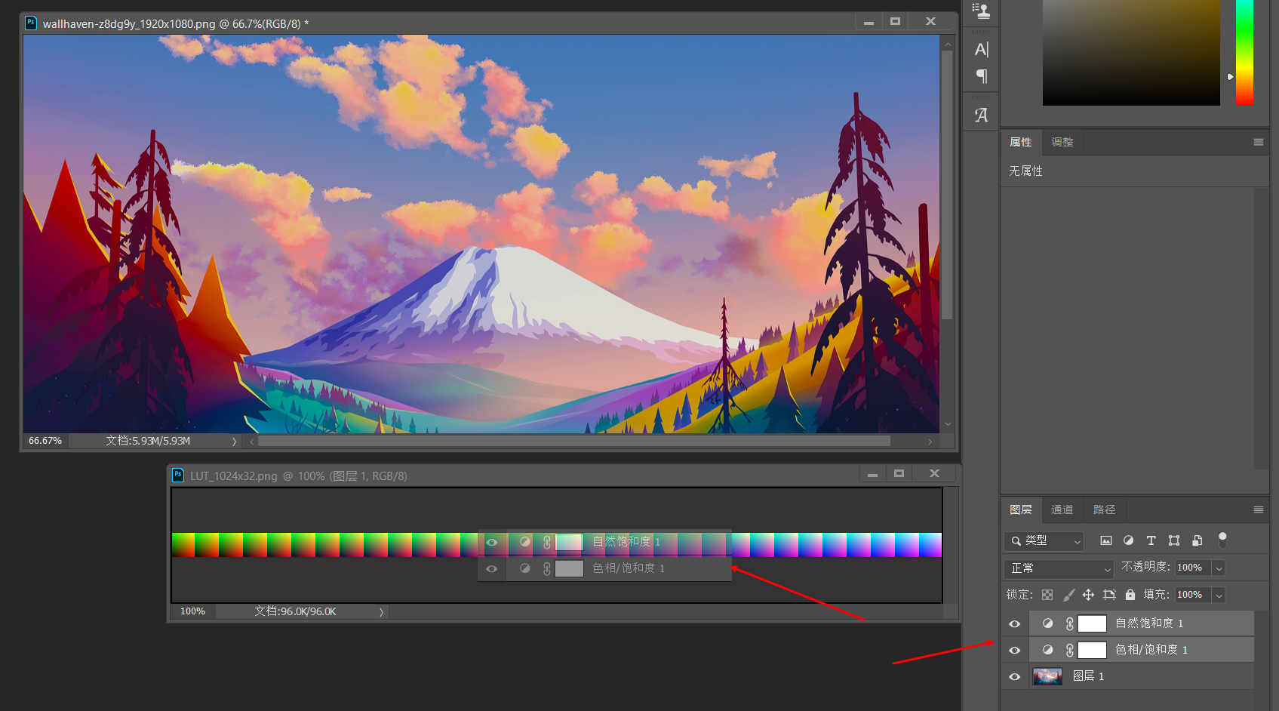The image size is (1279, 711).
Task: Switch to the 路径 tab
Action: 1104,509
